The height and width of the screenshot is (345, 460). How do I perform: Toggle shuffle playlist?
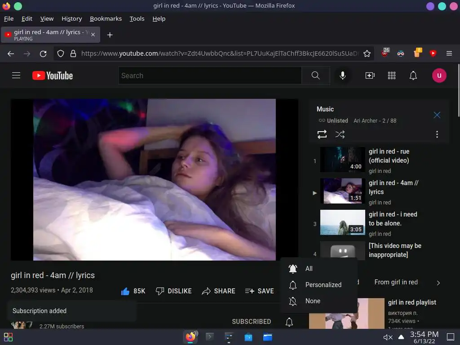[340, 134]
